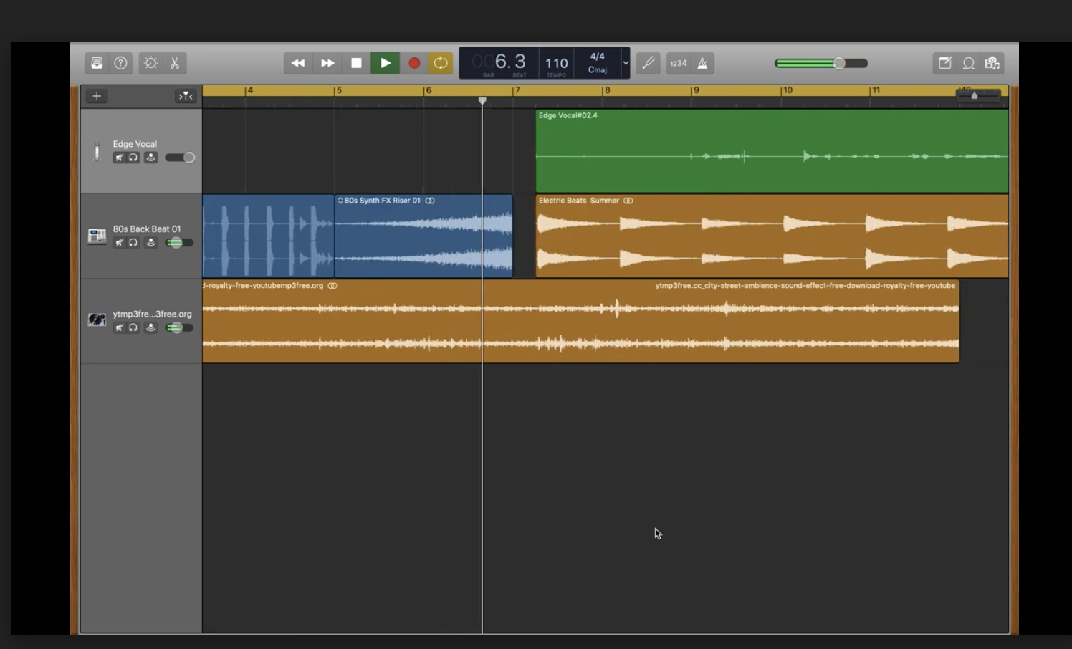Click bar 4 on the ruler
The height and width of the screenshot is (649, 1072).
(249, 90)
